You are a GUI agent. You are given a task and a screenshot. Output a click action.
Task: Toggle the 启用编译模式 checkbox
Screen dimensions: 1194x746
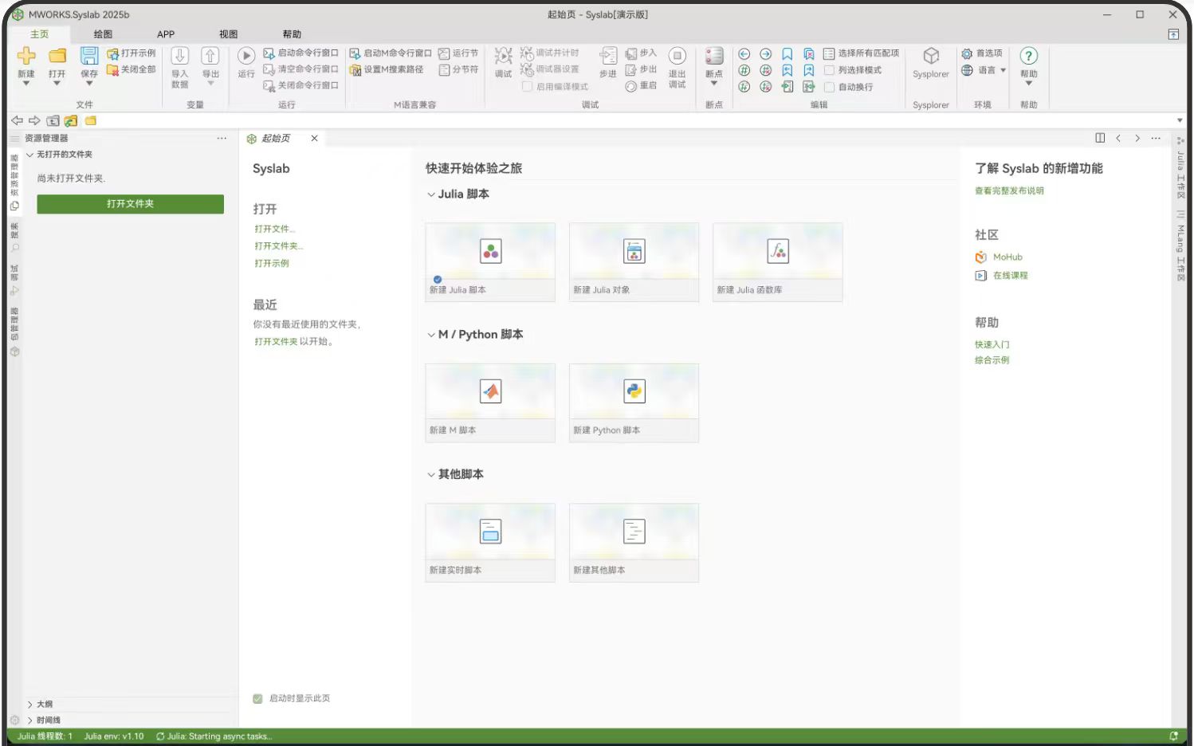point(527,87)
